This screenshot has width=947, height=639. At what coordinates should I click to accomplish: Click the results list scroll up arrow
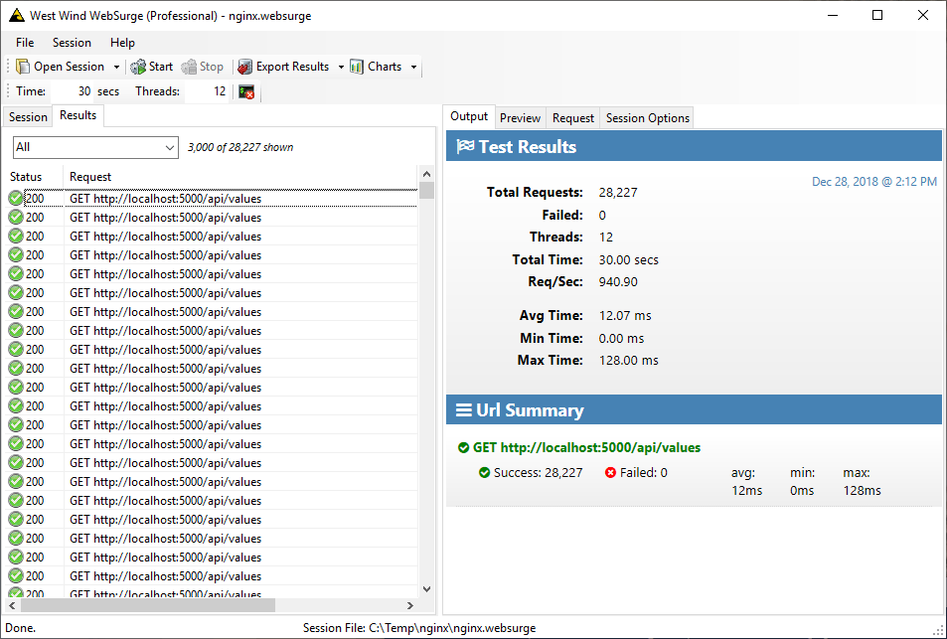(427, 174)
